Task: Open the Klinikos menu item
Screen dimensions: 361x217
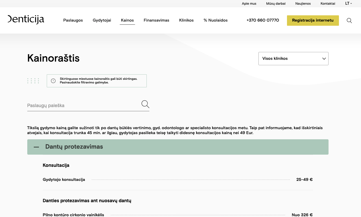Action: (186, 20)
